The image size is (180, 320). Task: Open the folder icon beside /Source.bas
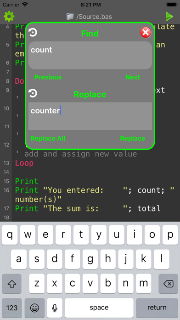pyautogui.click(x=70, y=17)
